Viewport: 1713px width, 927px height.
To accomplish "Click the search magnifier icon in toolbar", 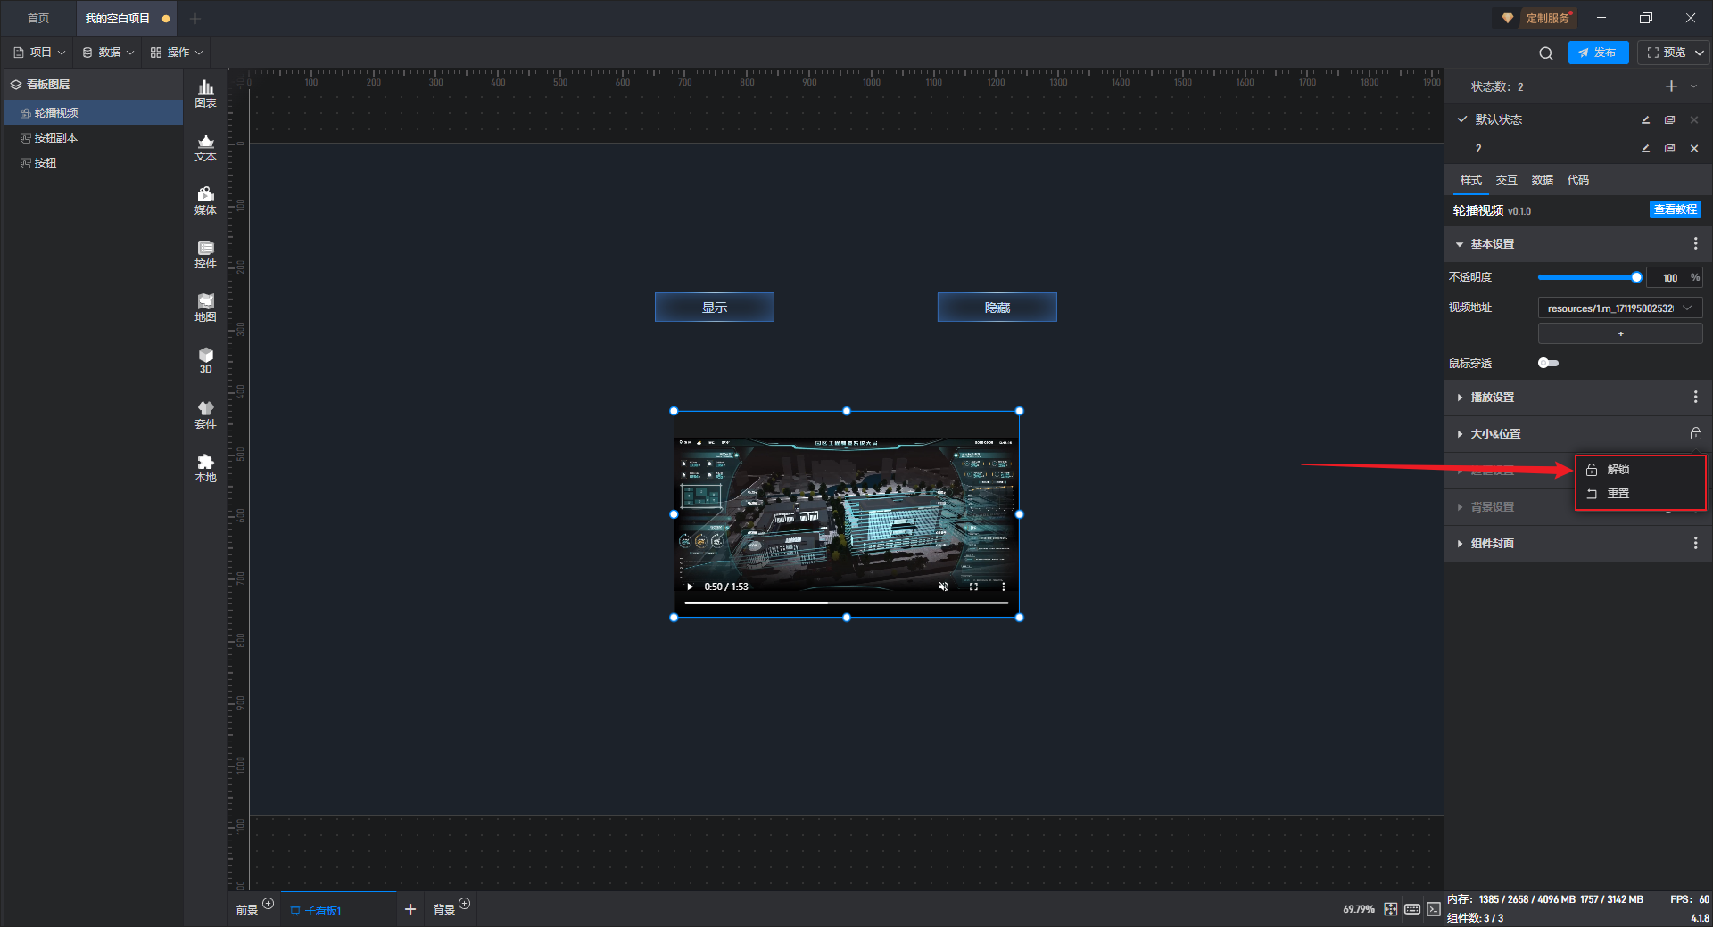I will 1546,53.
